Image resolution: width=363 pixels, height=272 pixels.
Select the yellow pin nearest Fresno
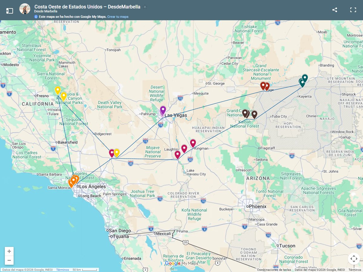click(57, 90)
